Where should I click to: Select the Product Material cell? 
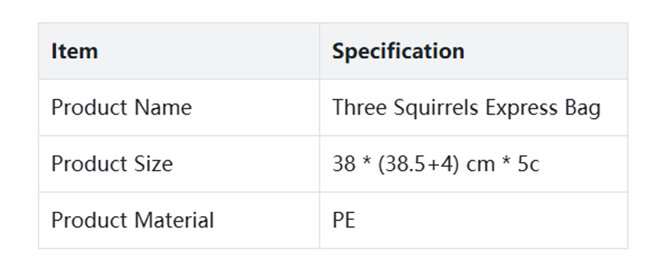pos(133,220)
